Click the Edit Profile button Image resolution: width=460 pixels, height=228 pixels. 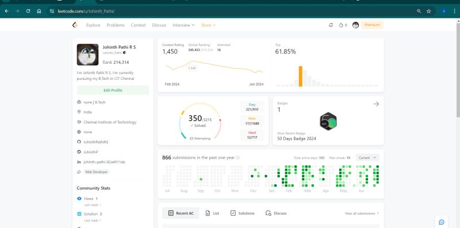(x=113, y=90)
